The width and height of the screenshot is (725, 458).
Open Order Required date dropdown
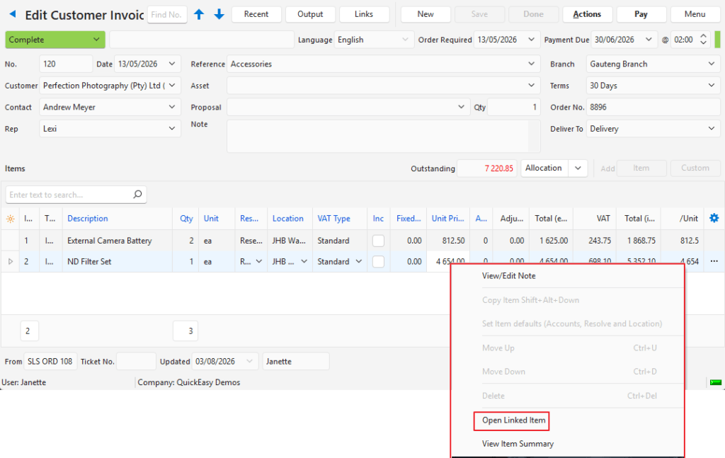click(x=531, y=40)
